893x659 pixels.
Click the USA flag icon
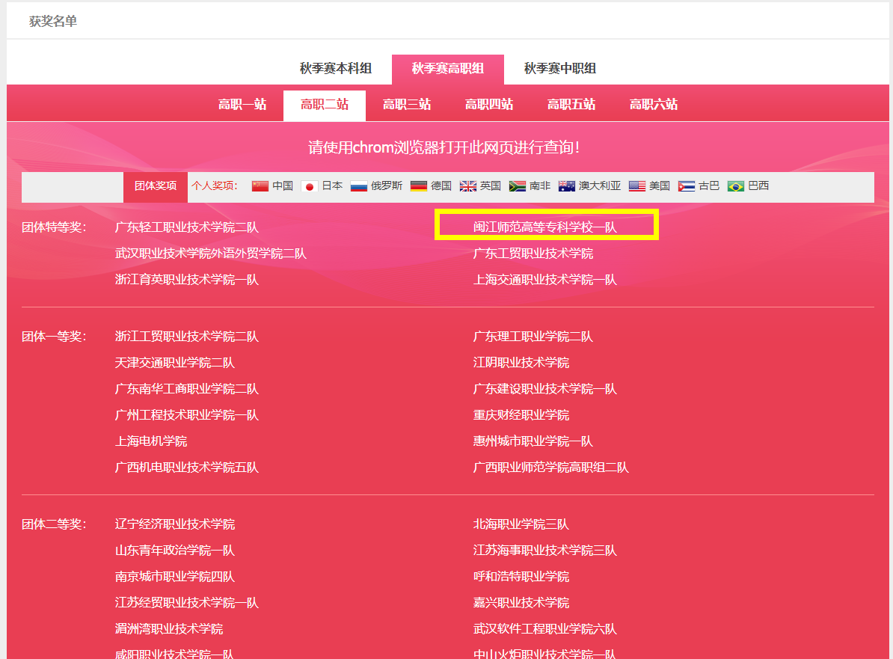pyautogui.click(x=636, y=186)
